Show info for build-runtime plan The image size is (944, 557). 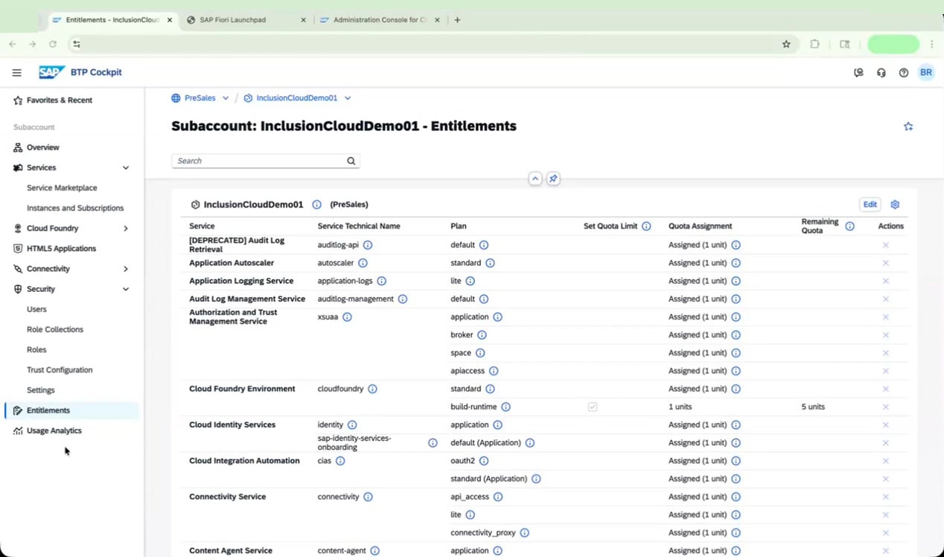[x=506, y=407]
